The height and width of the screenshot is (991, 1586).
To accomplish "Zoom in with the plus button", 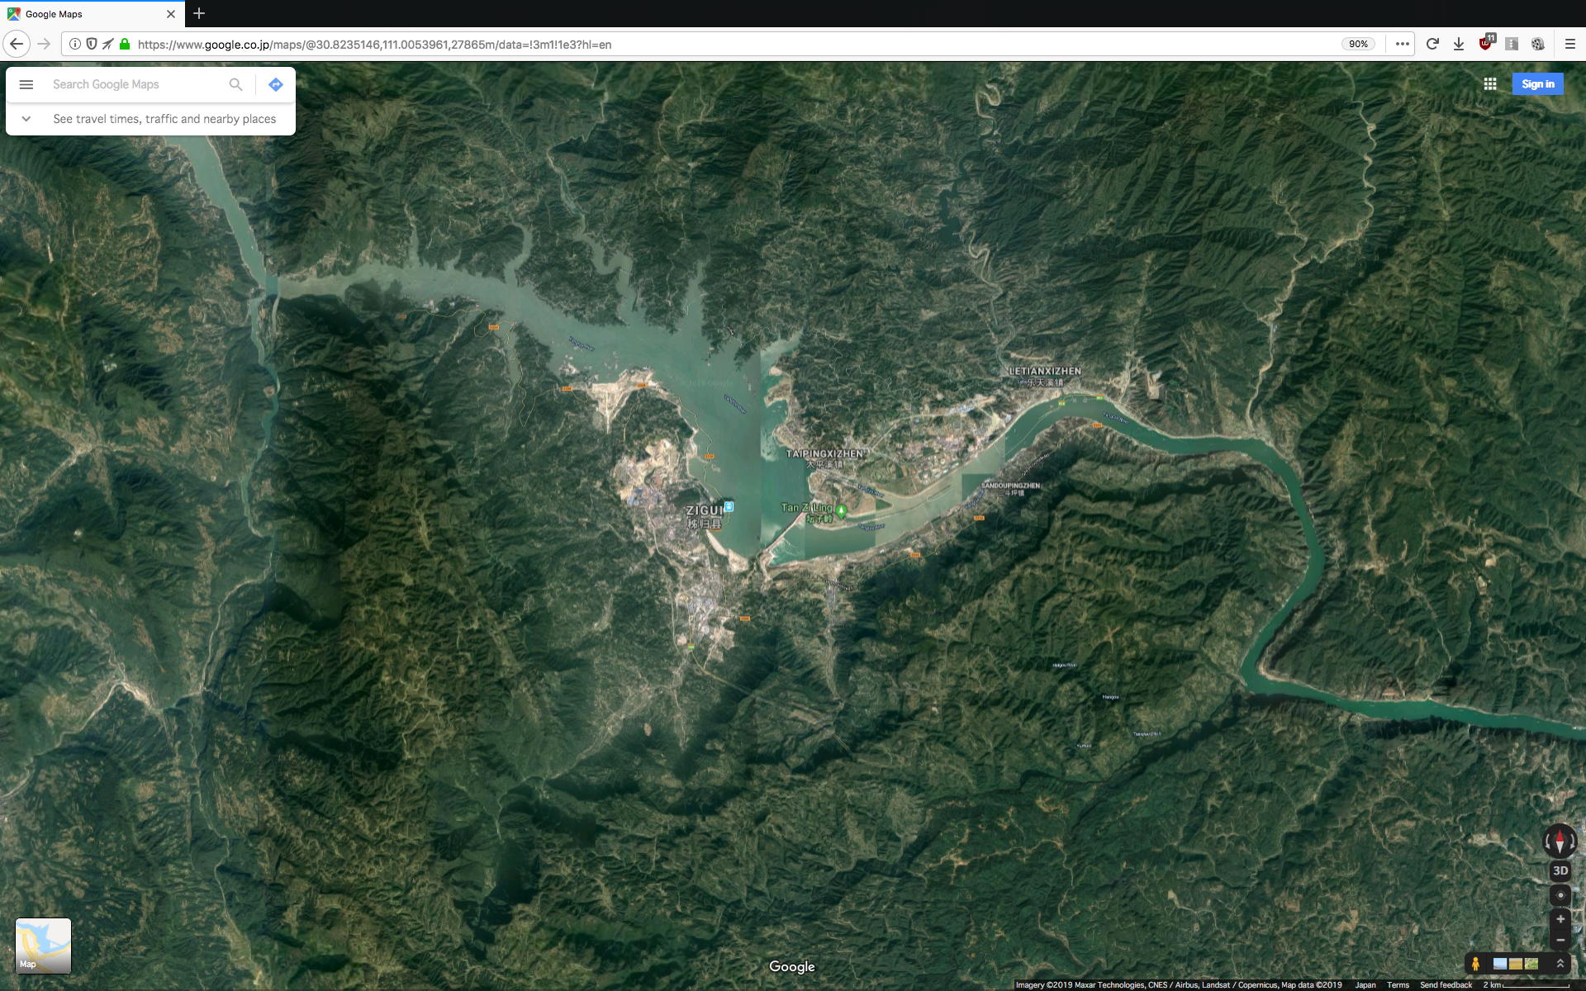I will tap(1560, 919).
